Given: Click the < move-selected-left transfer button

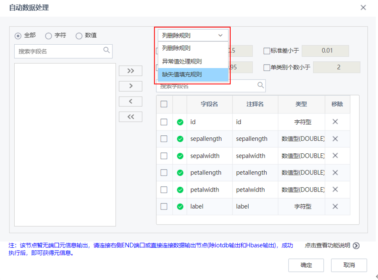Looking at the screenshot, I should 130,101.
